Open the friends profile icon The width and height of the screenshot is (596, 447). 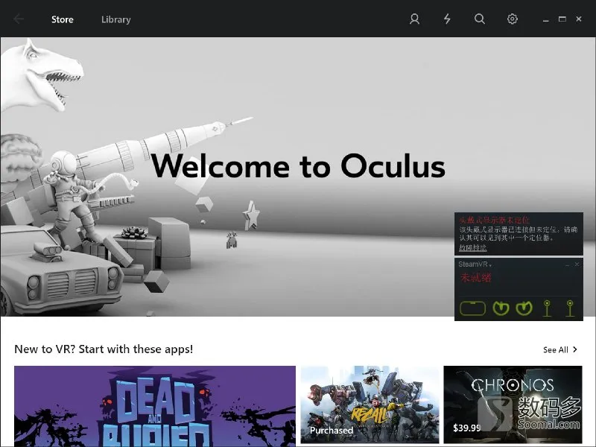[x=414, y=19]
